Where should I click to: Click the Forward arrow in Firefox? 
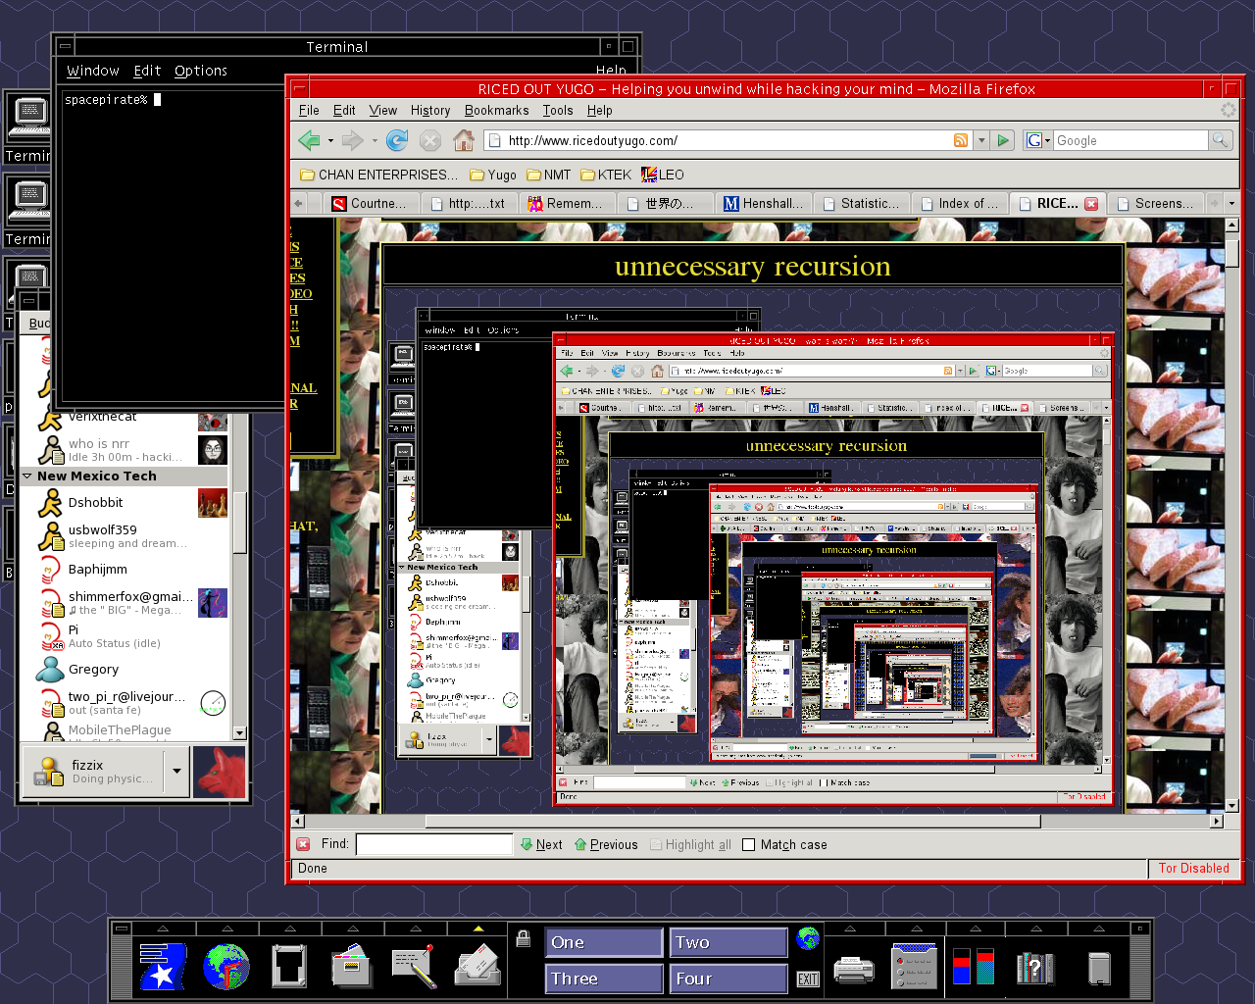pos(353,140)
